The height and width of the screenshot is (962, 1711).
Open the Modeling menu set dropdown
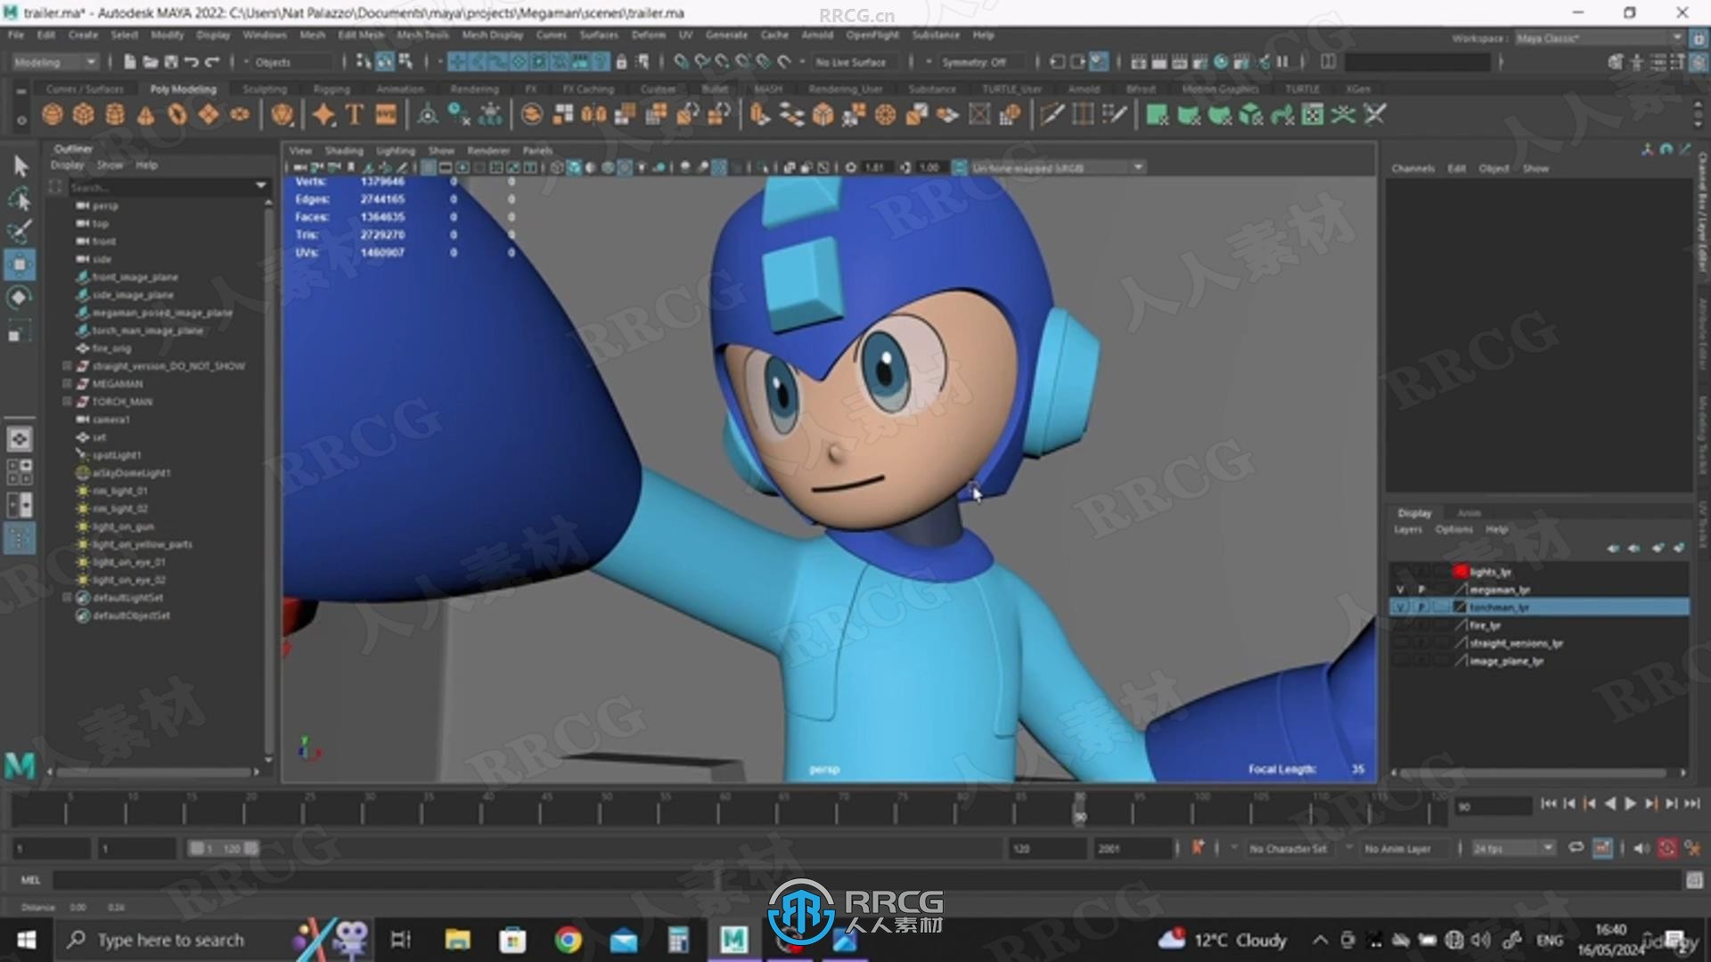(x=54, y=62)
